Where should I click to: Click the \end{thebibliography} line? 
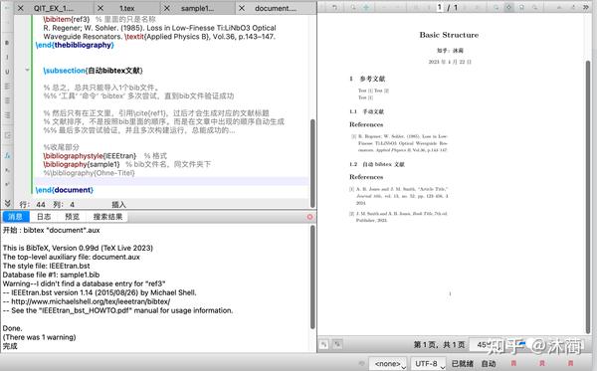[75, 45]
